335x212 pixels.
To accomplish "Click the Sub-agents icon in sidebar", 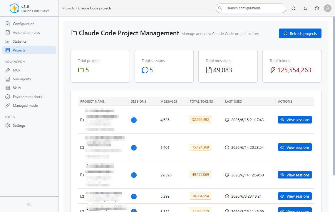I will click(8, 79).
